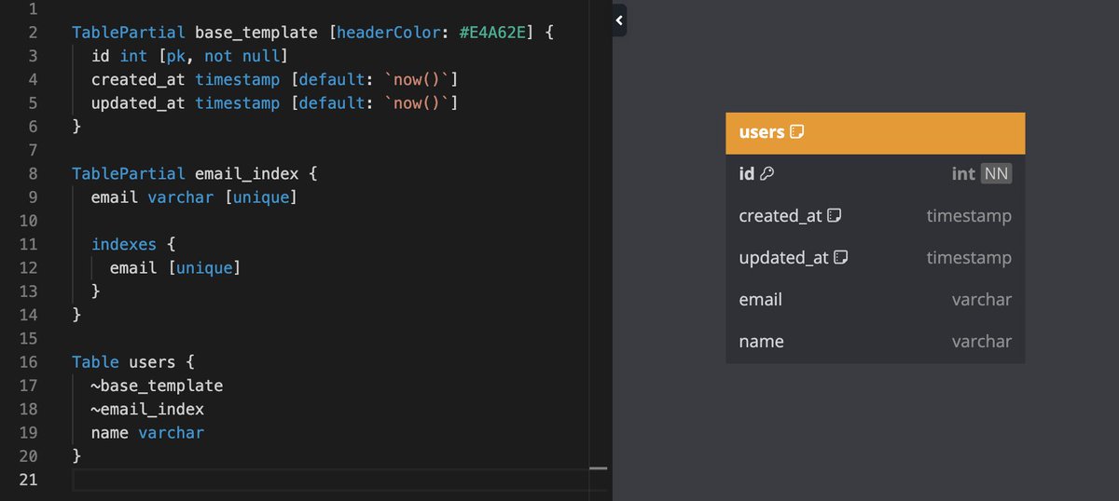Screen dimensions: 1119x501
Task: Click updated_at in code line 5
Action: (138, 103)
